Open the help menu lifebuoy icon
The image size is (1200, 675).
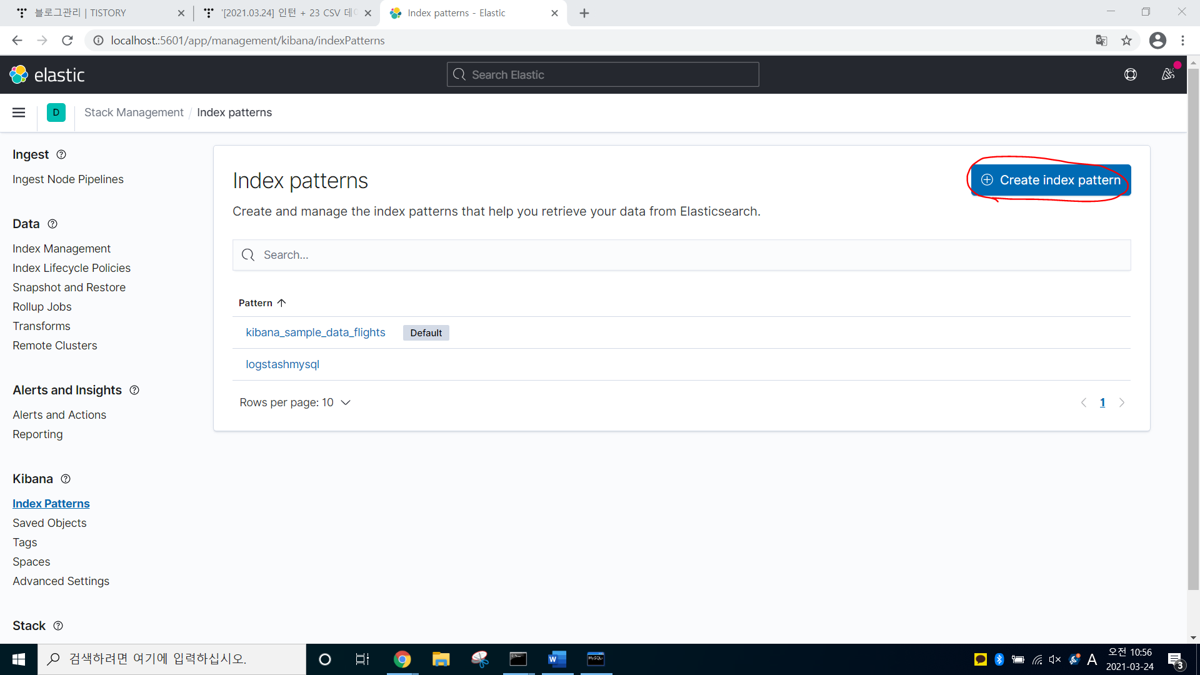coord(1131,75)
